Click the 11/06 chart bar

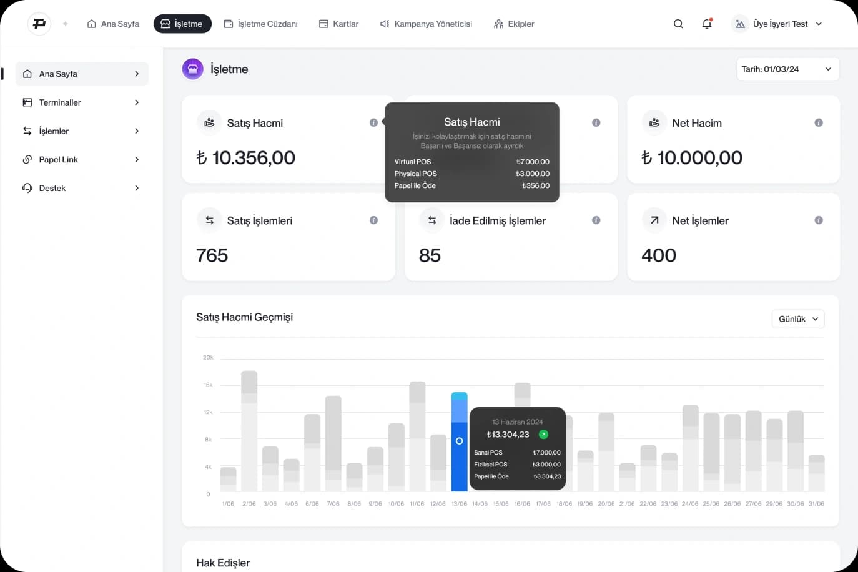click(x=417, y=436)
